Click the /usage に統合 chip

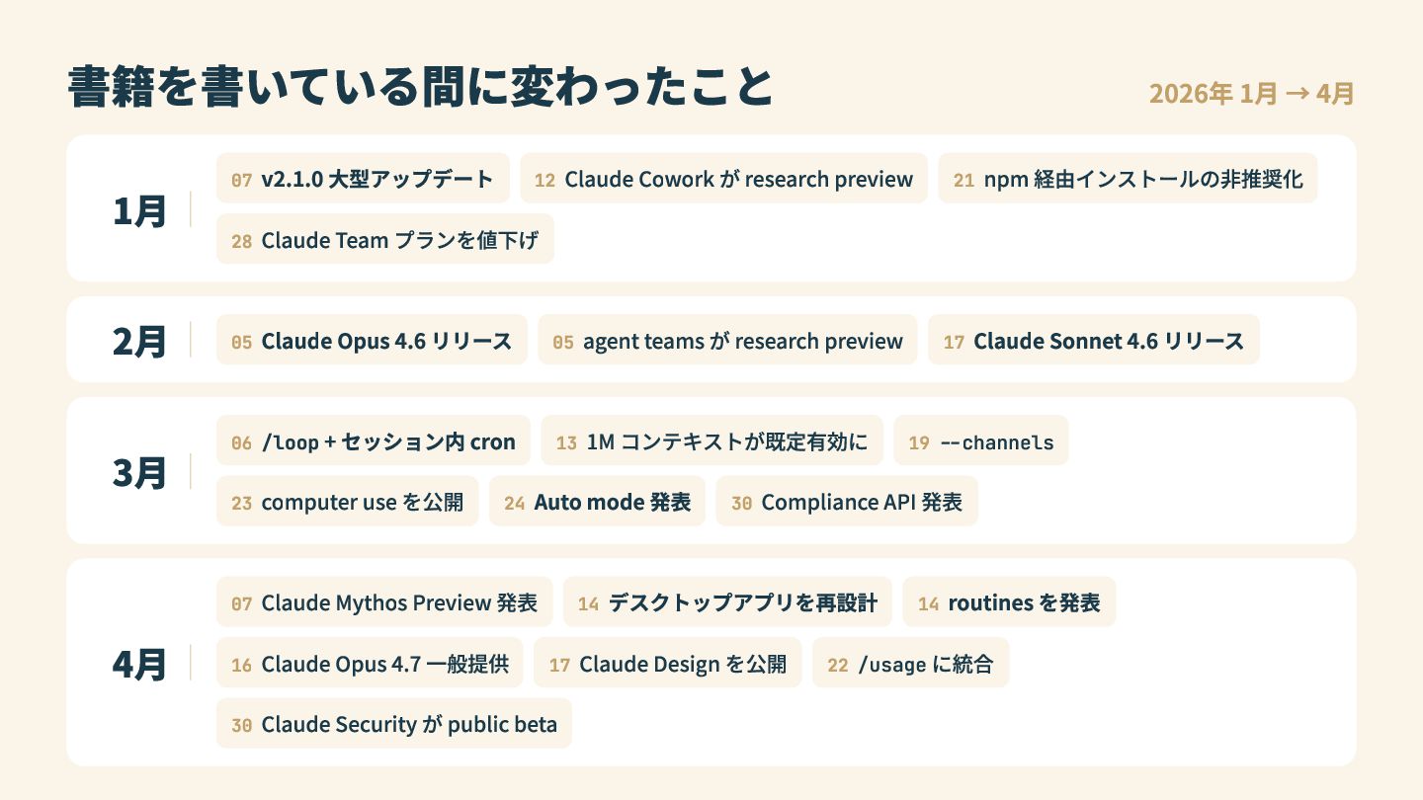(x=911, y=663)
